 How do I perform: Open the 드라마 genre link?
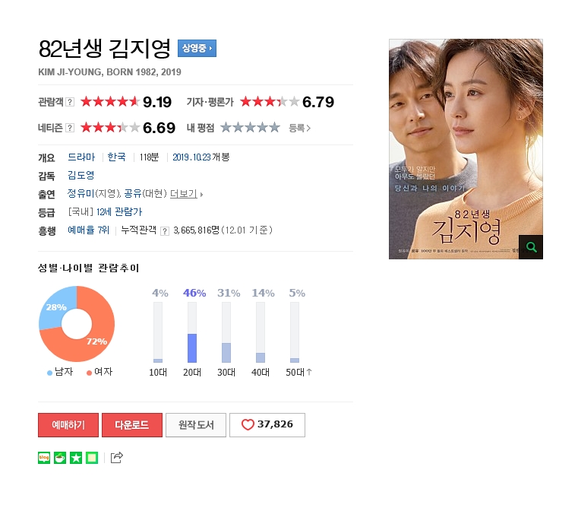(81, 157)
